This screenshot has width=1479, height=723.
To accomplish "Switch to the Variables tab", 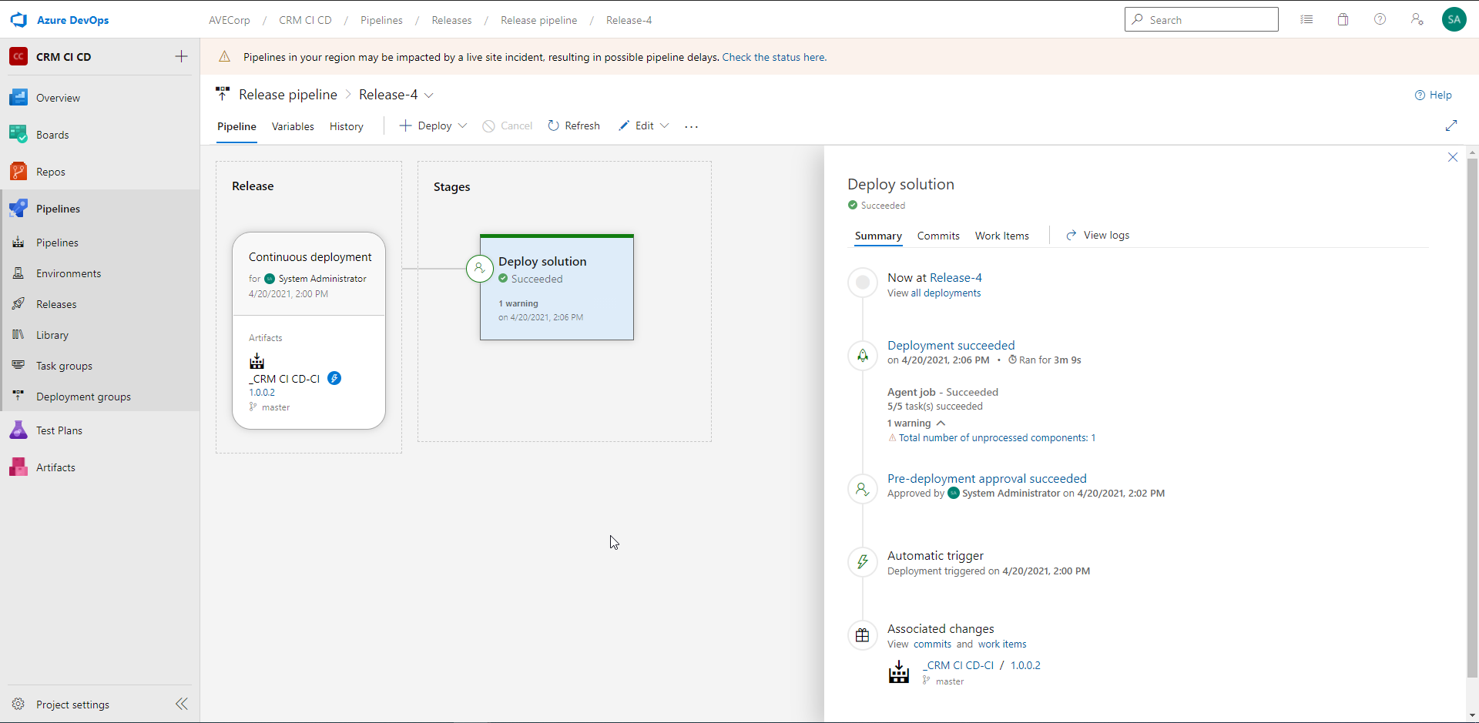I will pos(293,126).
